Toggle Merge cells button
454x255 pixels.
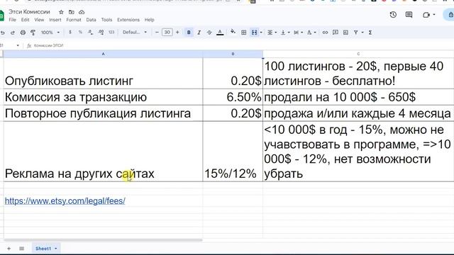pos(254,33)
